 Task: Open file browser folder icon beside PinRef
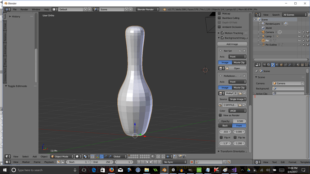click(240, 93)
